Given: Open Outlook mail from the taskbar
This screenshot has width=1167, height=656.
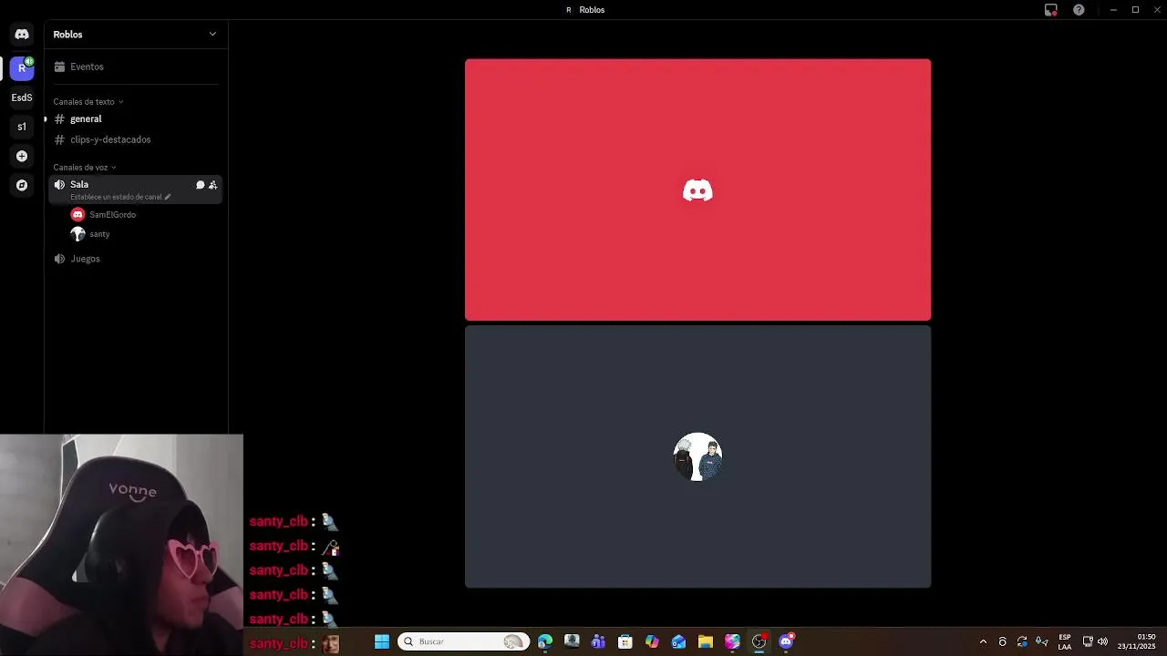Looking at the screenshot, I should pos(678,641).
